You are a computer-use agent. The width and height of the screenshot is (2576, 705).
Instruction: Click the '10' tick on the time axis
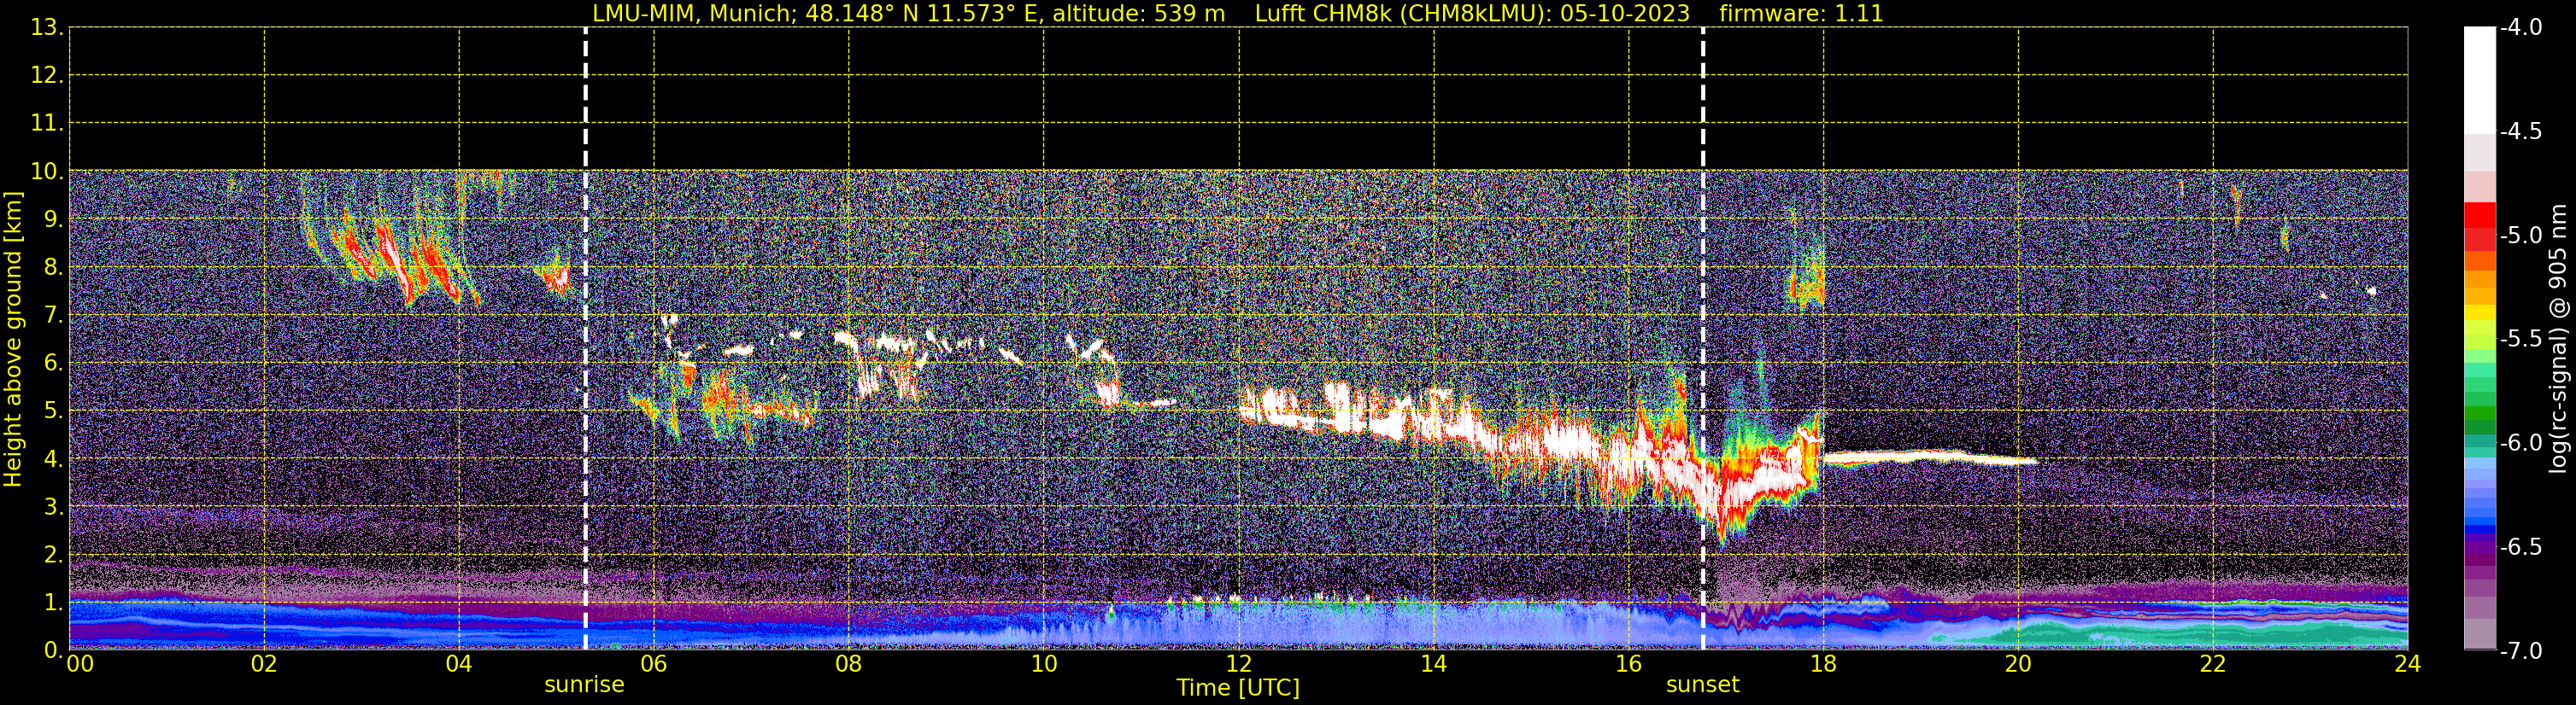(x=1044, y=664)
